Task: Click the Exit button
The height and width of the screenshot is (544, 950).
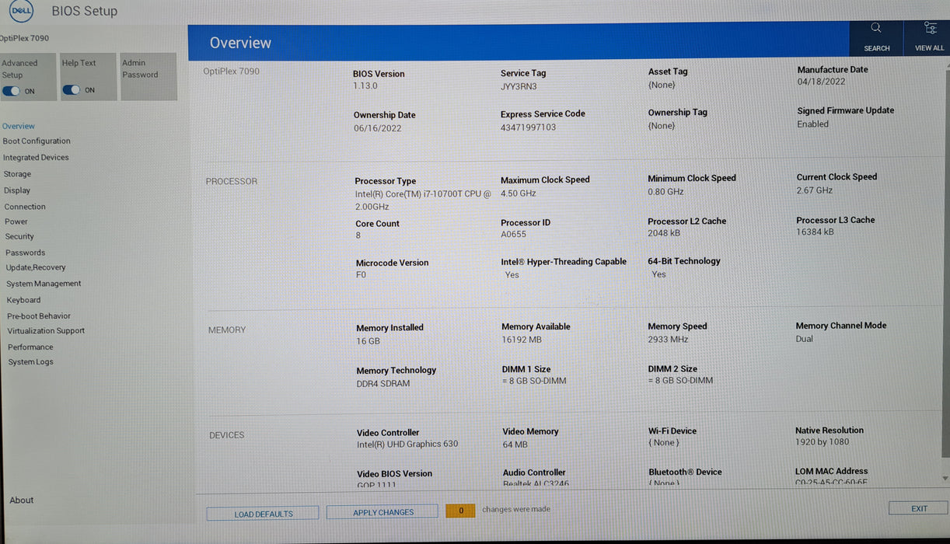Action: (x=919, y=509)
